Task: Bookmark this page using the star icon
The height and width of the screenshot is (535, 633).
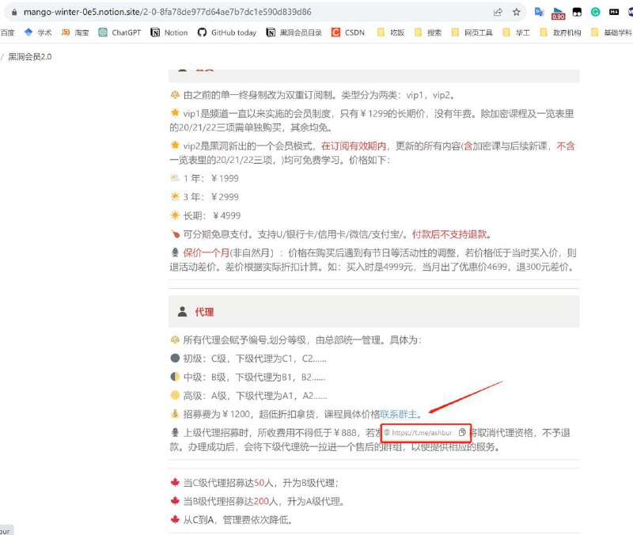Action: tap(517, 13)
